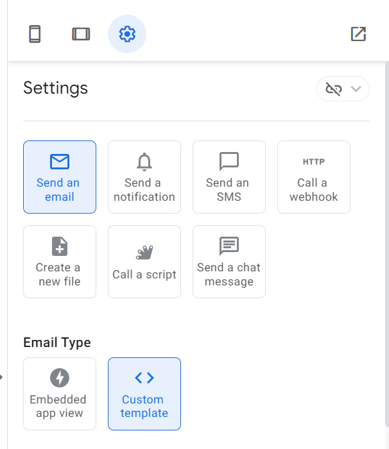Click the envelope email icon

(x=60, y=161)
